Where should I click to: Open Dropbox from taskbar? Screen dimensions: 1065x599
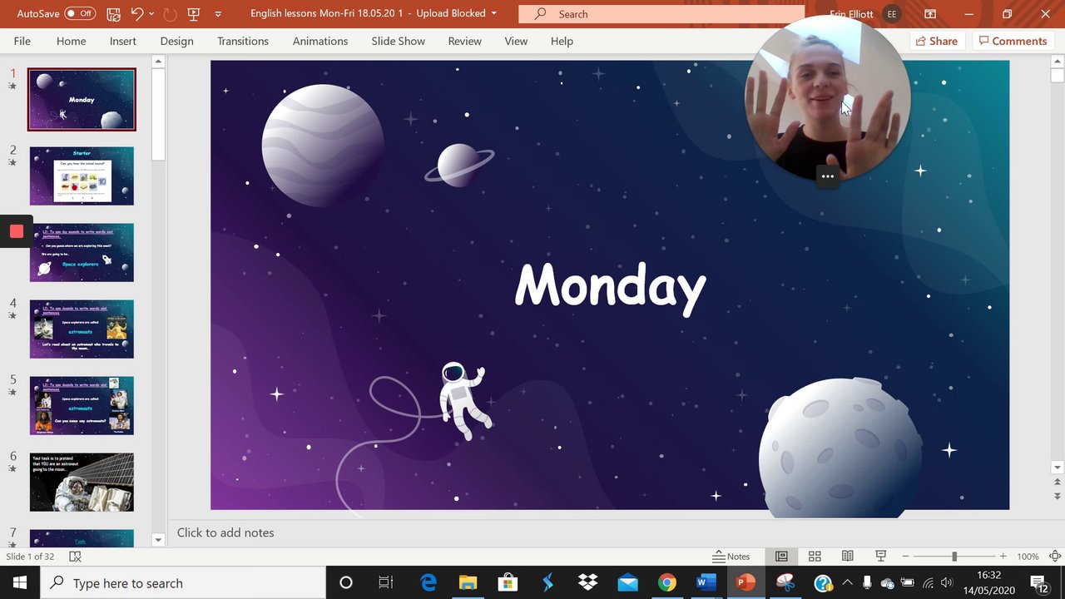pyautogui.click(x=587, y=583)
